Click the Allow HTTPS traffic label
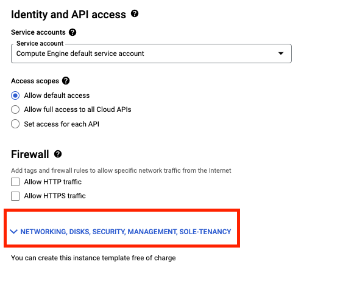The image size is (340, 281). click(55, 196)
